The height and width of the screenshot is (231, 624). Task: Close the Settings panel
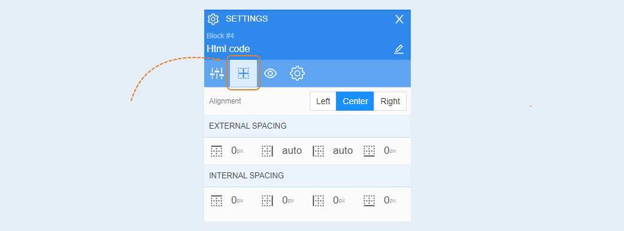tap(399, 19)
